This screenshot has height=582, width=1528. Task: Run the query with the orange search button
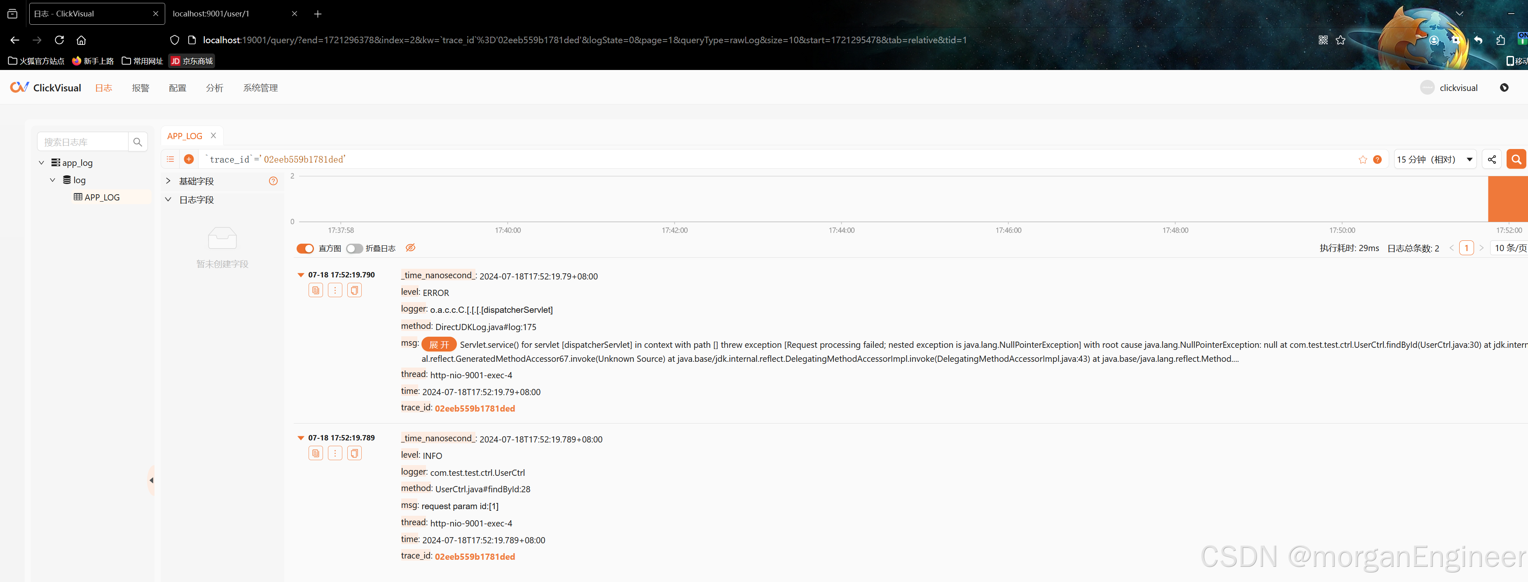point(1516,159)
